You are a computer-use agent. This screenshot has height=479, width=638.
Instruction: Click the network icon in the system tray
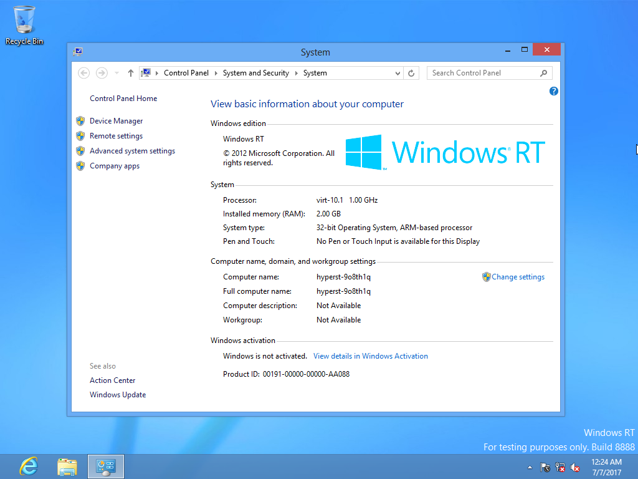pyautogui.click(x=560, y=467)
